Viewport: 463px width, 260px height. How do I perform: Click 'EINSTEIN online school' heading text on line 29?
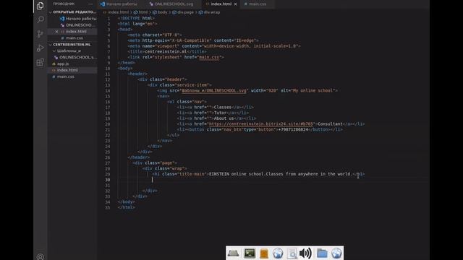coord(237,174)
